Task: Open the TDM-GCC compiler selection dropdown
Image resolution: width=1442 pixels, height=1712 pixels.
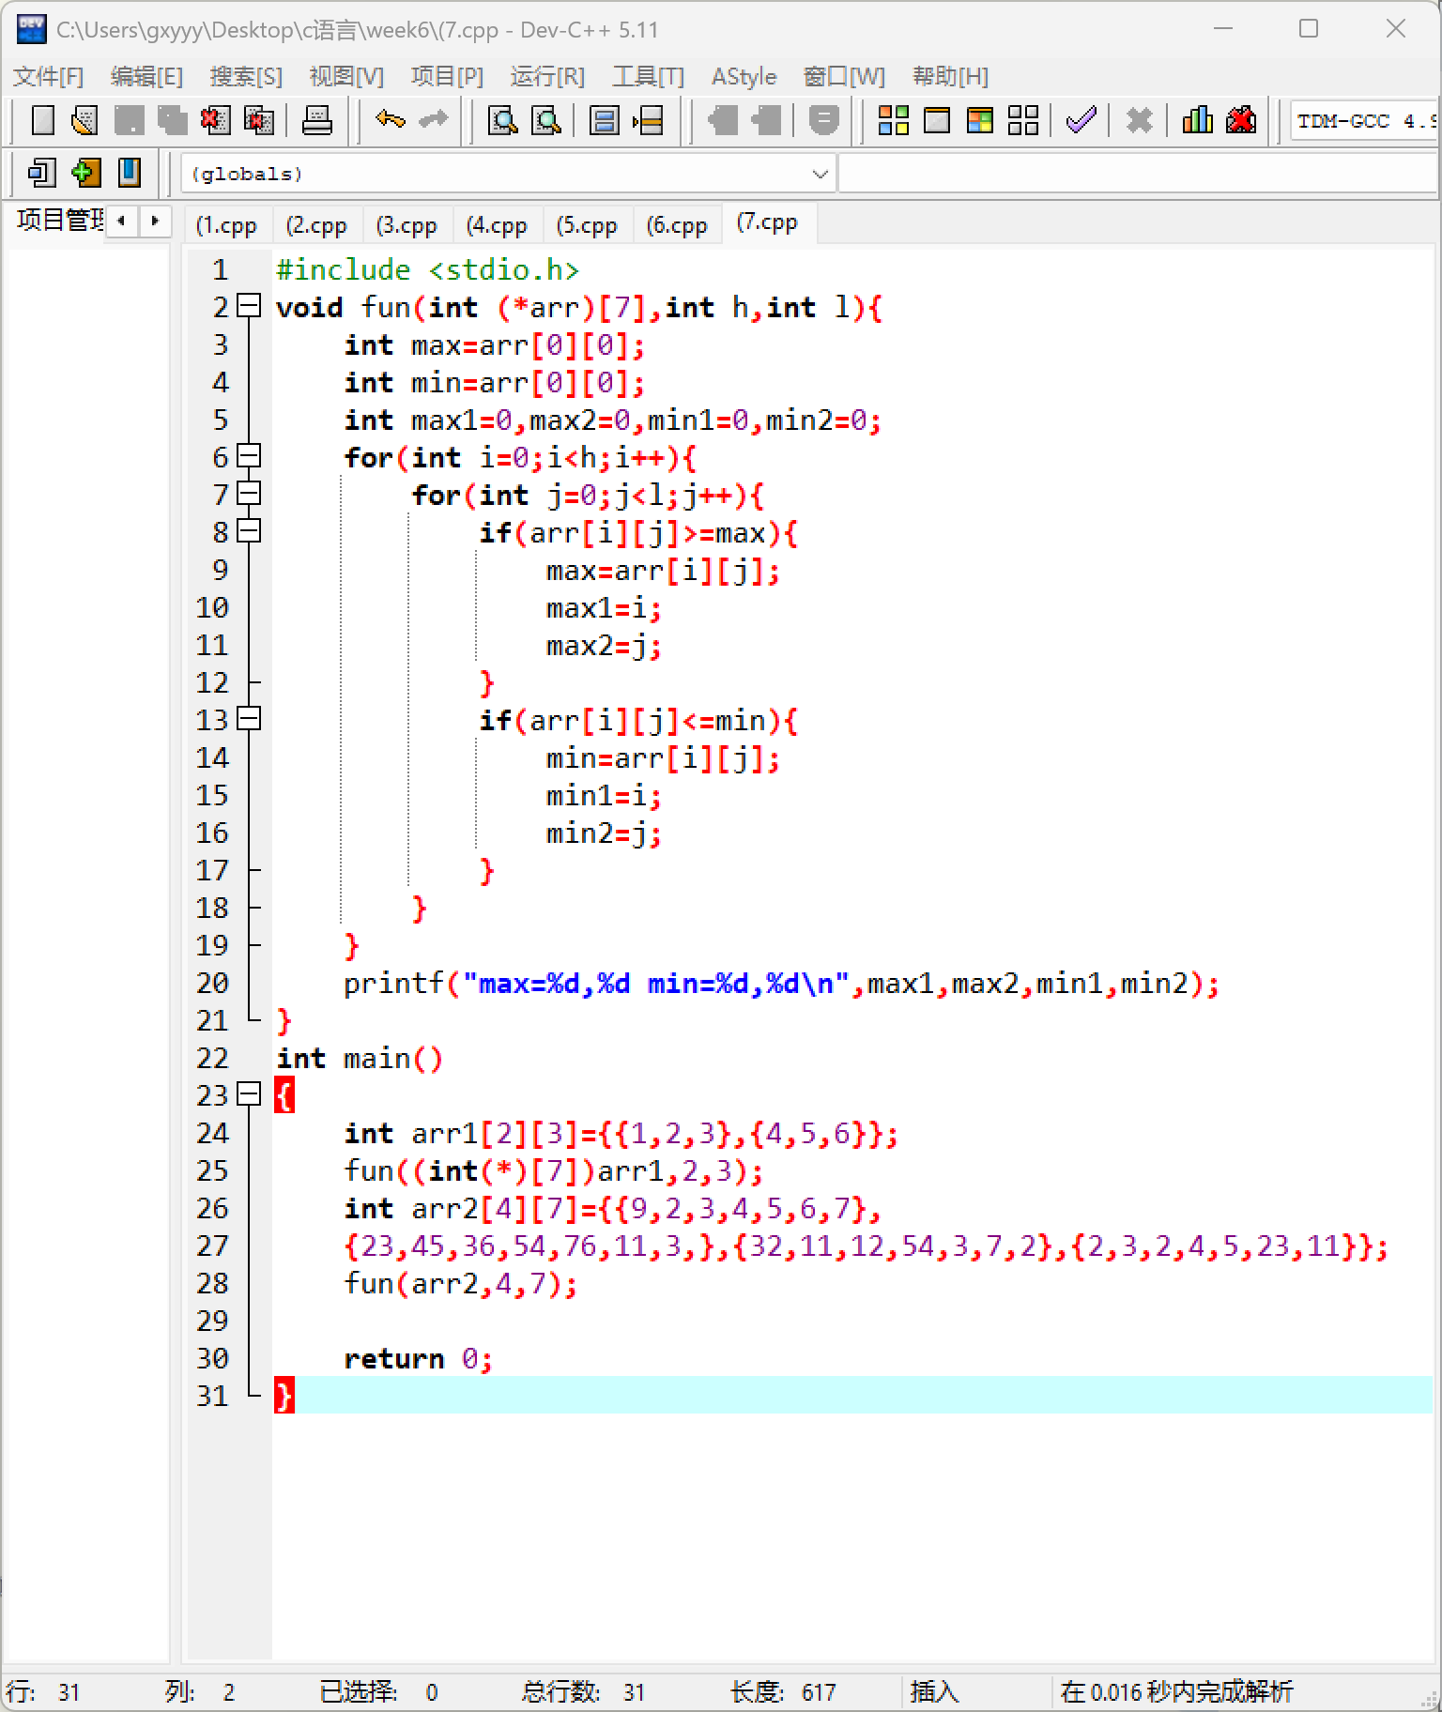Action: [x=1364, y=120]
